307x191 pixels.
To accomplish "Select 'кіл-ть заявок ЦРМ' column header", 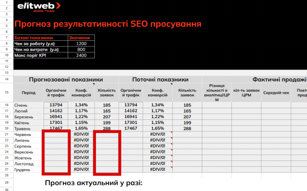I will pyautogui.click(x=247, y=93).
